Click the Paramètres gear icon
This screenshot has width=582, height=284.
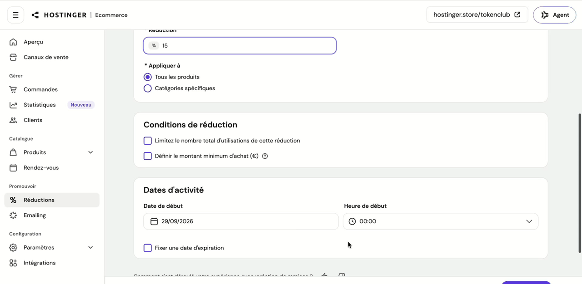13,248
